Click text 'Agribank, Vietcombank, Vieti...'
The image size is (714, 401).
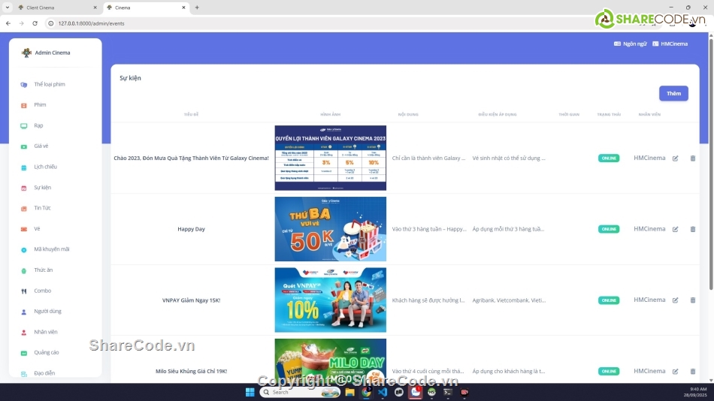click(x=509, y=300)
